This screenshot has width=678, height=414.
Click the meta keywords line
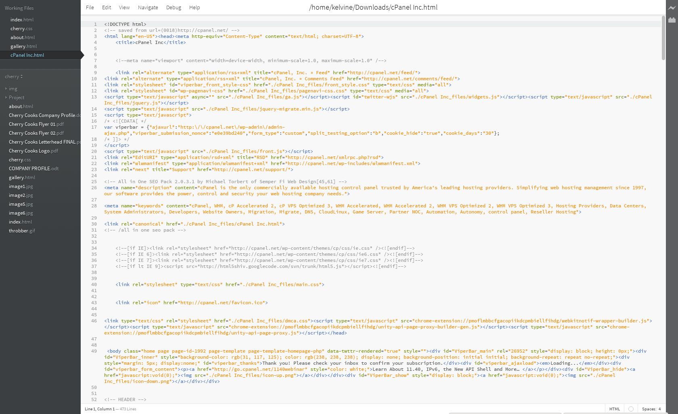[375, 209]
